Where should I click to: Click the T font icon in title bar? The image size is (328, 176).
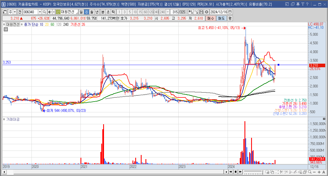[x=303, y=4]
